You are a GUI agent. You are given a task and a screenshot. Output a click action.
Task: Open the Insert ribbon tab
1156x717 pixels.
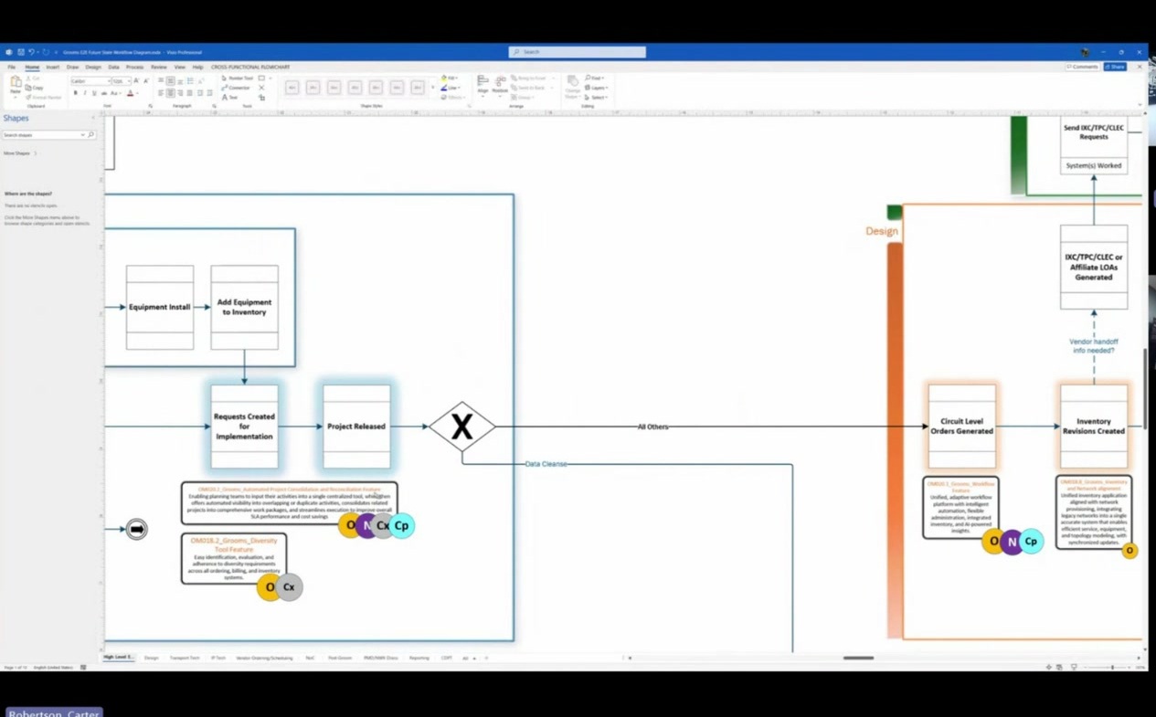(x=52, y=67)
